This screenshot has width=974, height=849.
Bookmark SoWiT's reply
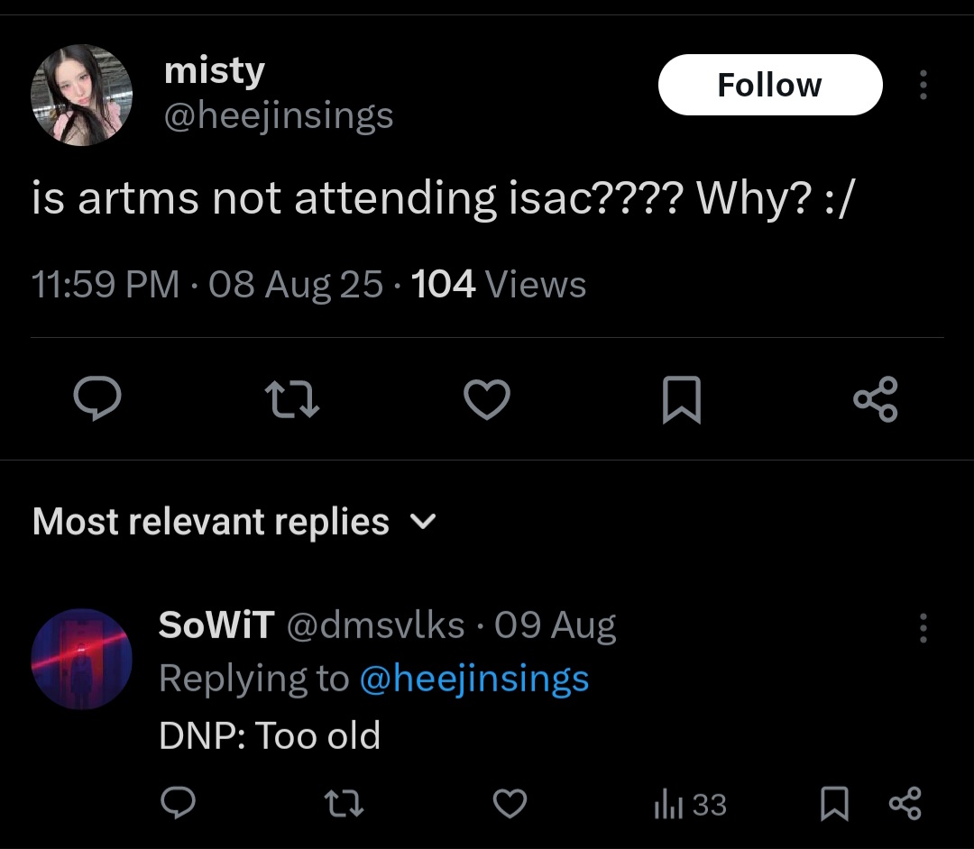point(834,803)
